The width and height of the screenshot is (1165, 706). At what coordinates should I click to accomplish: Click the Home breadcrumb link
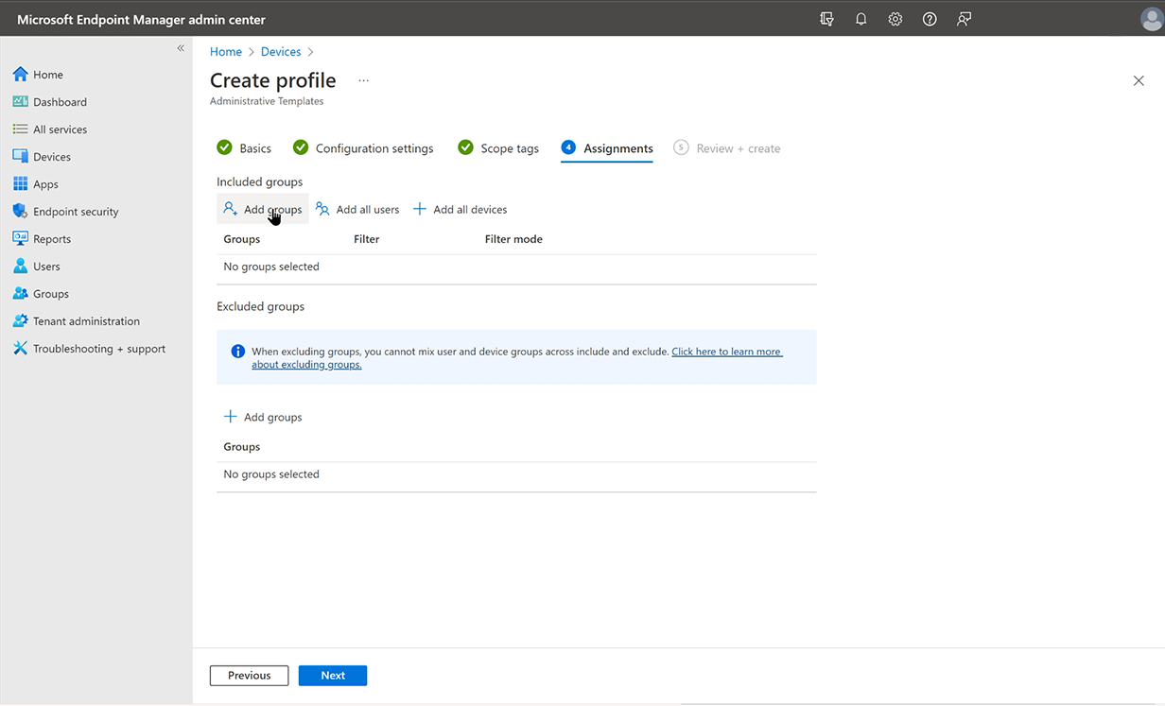tap(226, 52)
